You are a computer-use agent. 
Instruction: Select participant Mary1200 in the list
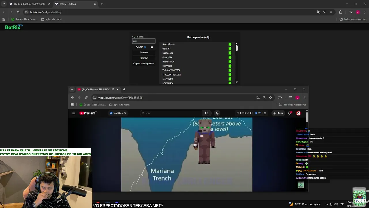(x=167, y=79)
